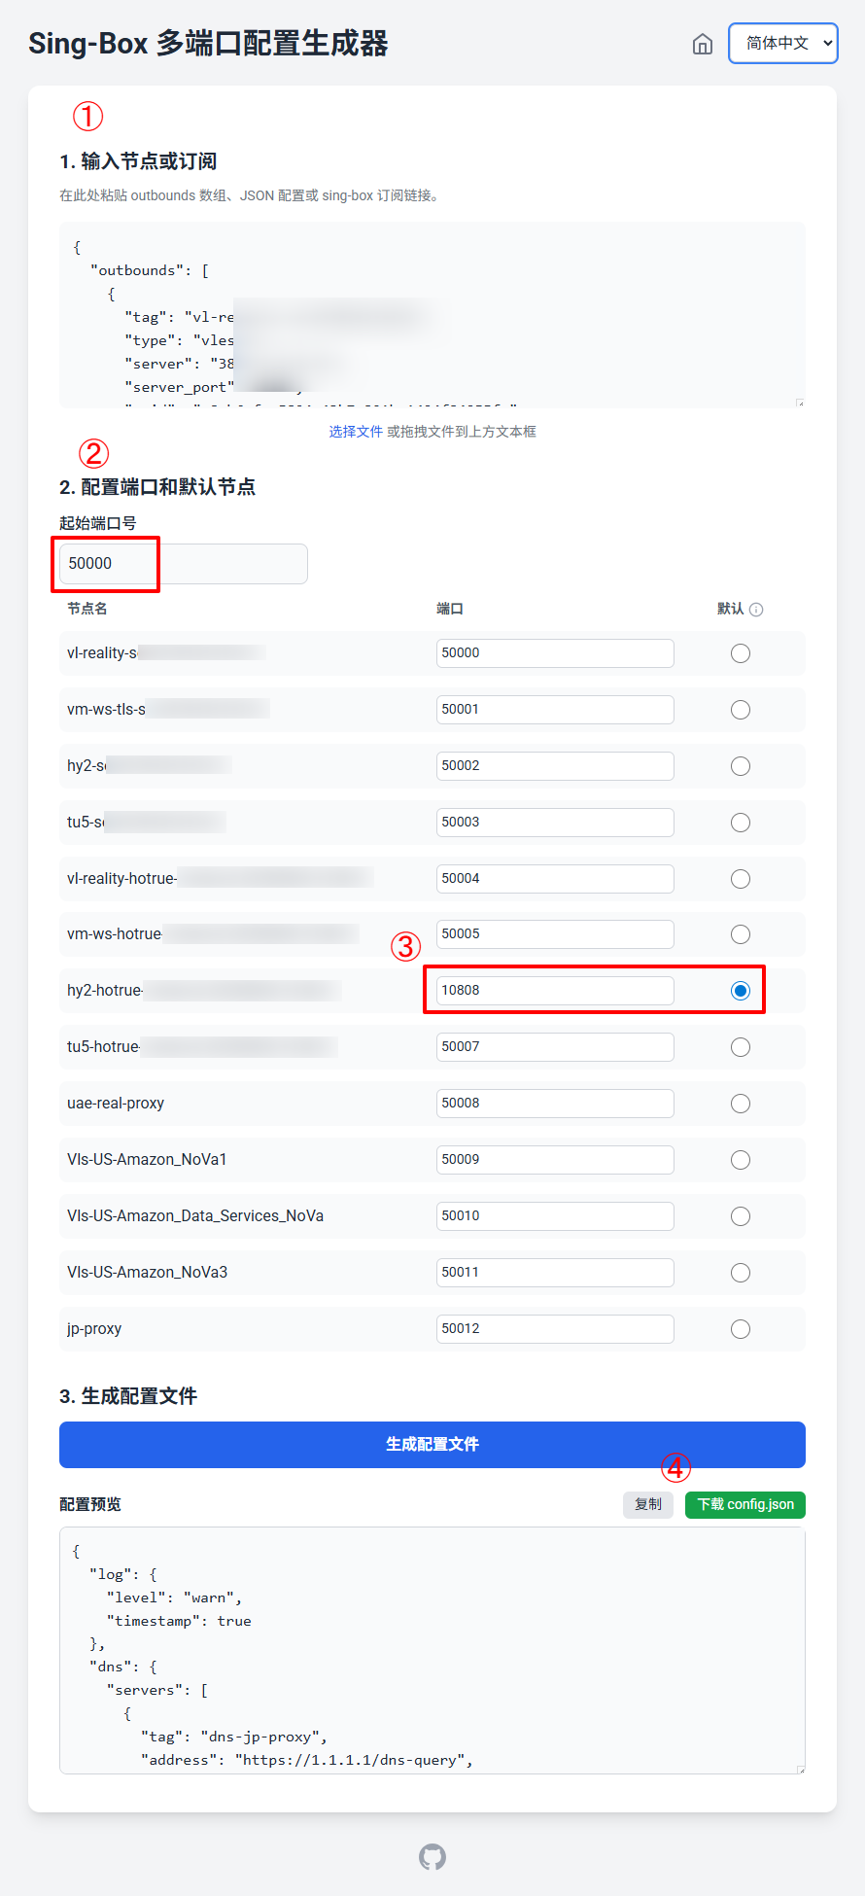The image size is (865, 1896).
Task: Click the 选择文件 link
Action: pyautogui.click(x=356, y=432)
